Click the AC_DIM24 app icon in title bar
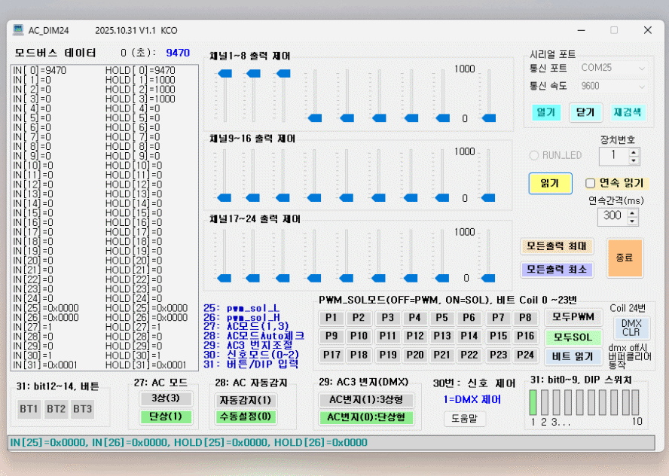Image resolution: width=669 pixels, height=476 pixels. (x=18, y=30)
